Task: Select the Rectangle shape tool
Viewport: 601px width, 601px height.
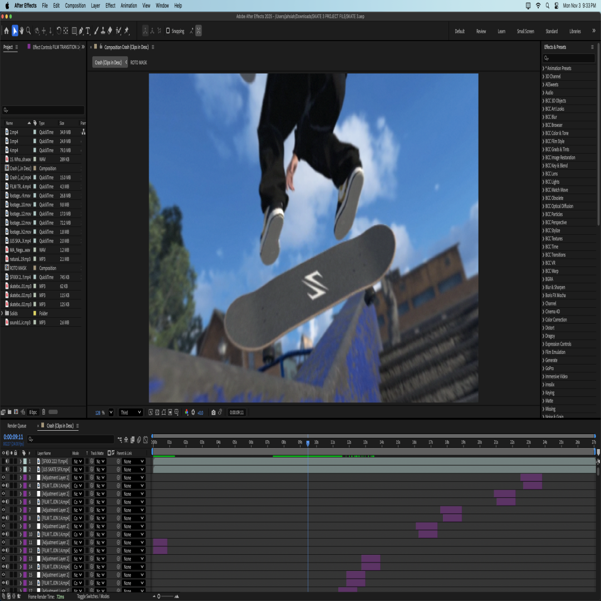Action: pyautogui.click(x=75, y=31)
